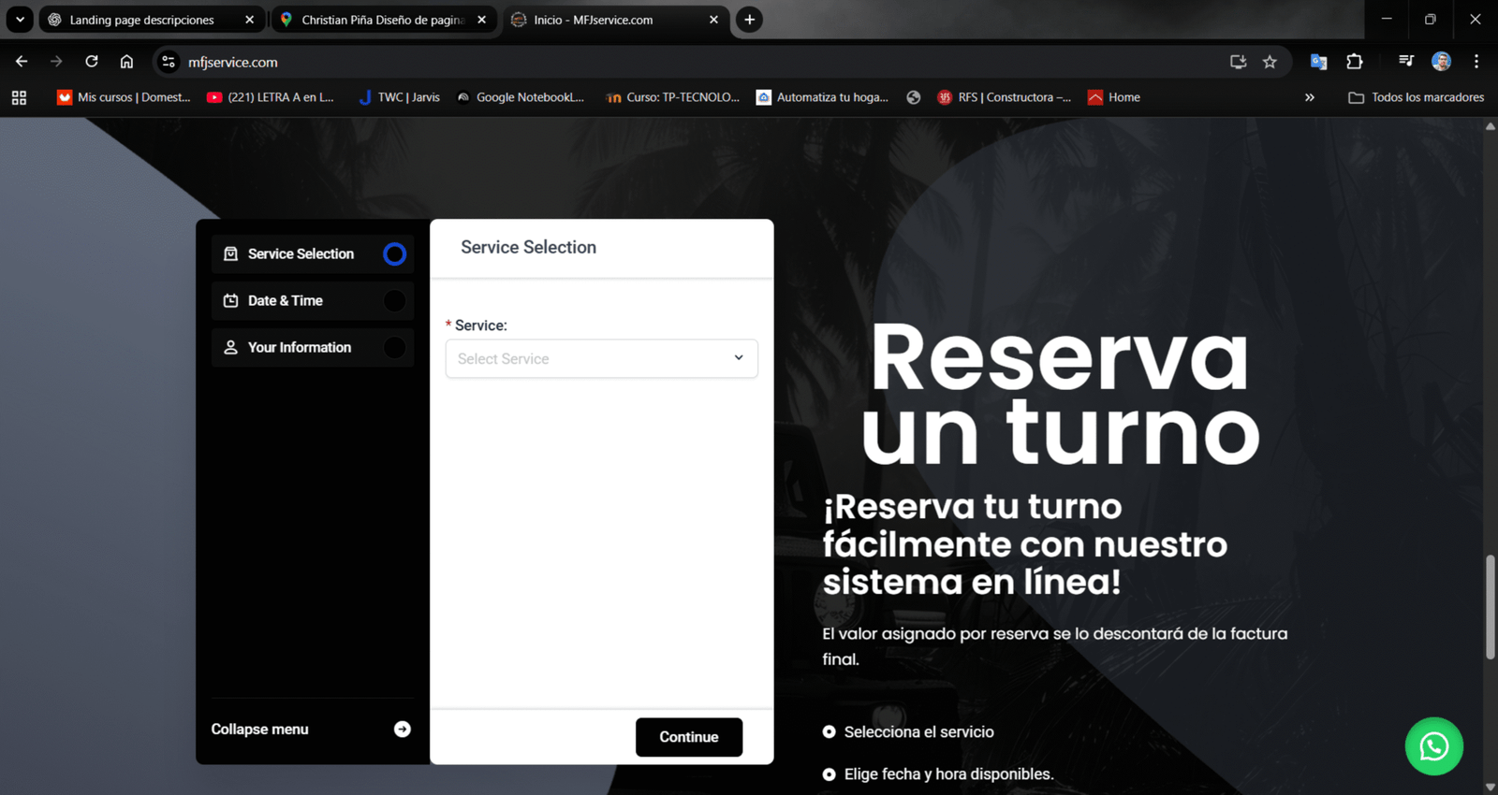Bookmark this page with star icon
The height and width of the screenshot is (795, 1498).
pyautogui.click(x=1270, y=62)
